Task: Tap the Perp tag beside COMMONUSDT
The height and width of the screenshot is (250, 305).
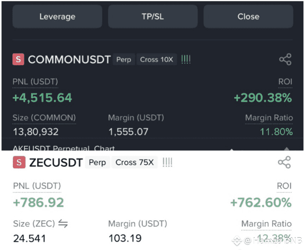Action: pyautogui.click(x=123, y=59)
